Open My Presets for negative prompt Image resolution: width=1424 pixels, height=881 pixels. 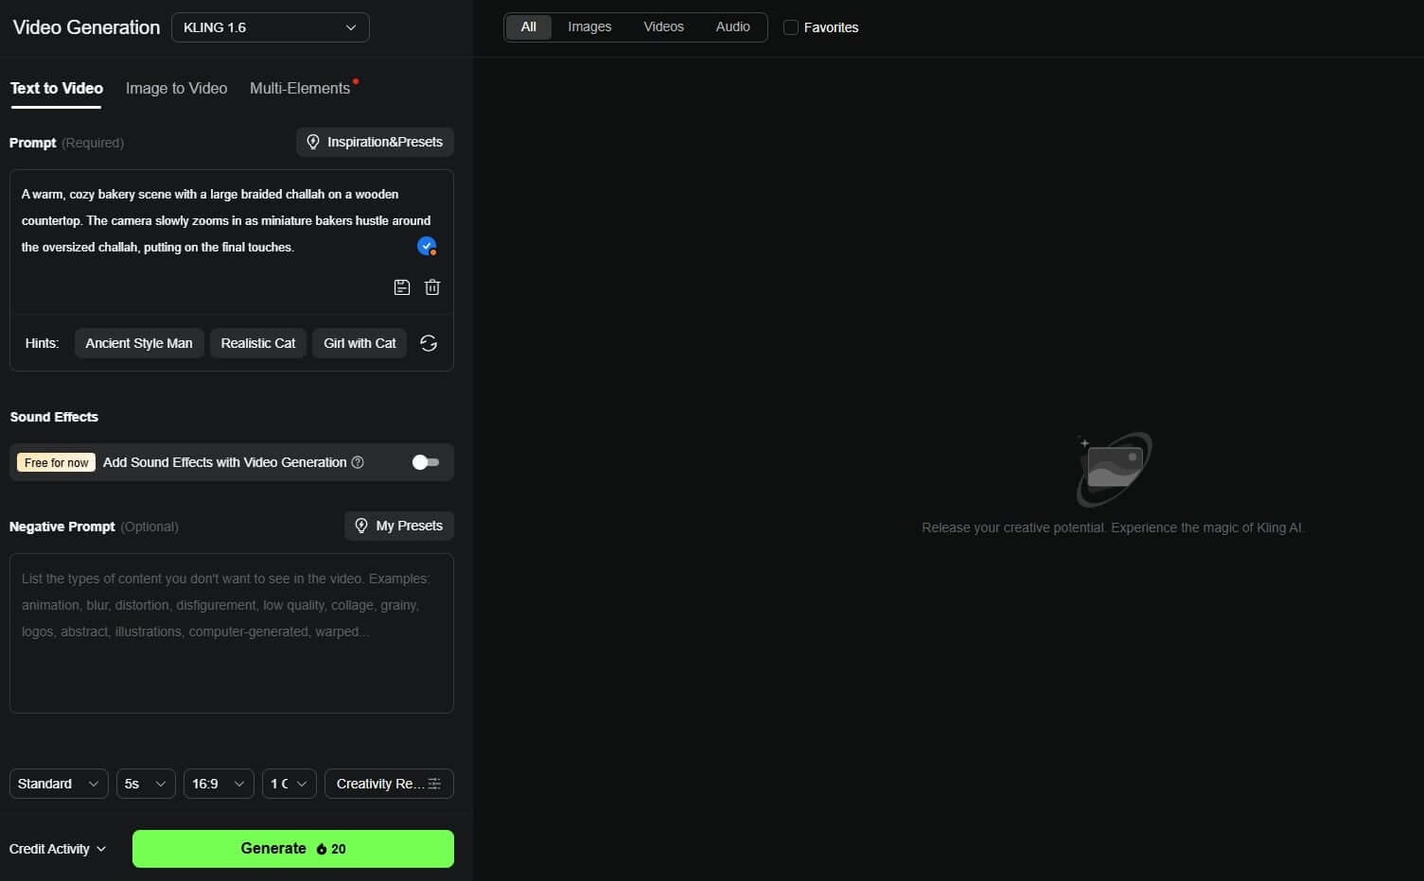399,526
